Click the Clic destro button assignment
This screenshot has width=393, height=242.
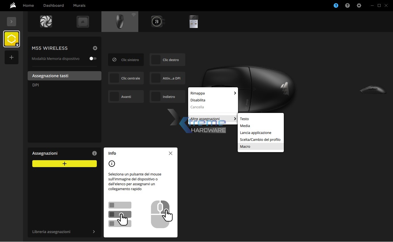pyautogui.click(x=167, y=60)
